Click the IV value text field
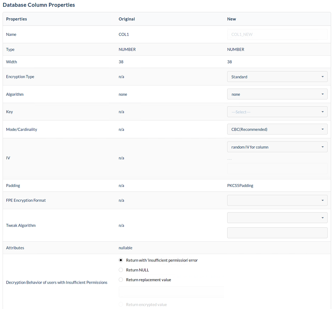This screenshot has height=309, width=335. (x=277, y=169)
